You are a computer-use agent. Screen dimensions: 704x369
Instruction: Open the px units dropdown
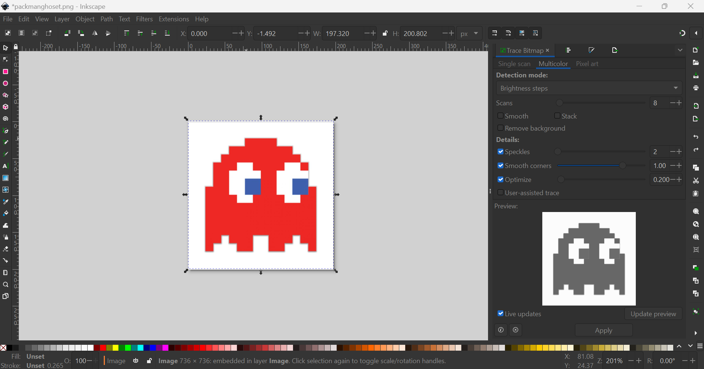[x=470, y=33]
